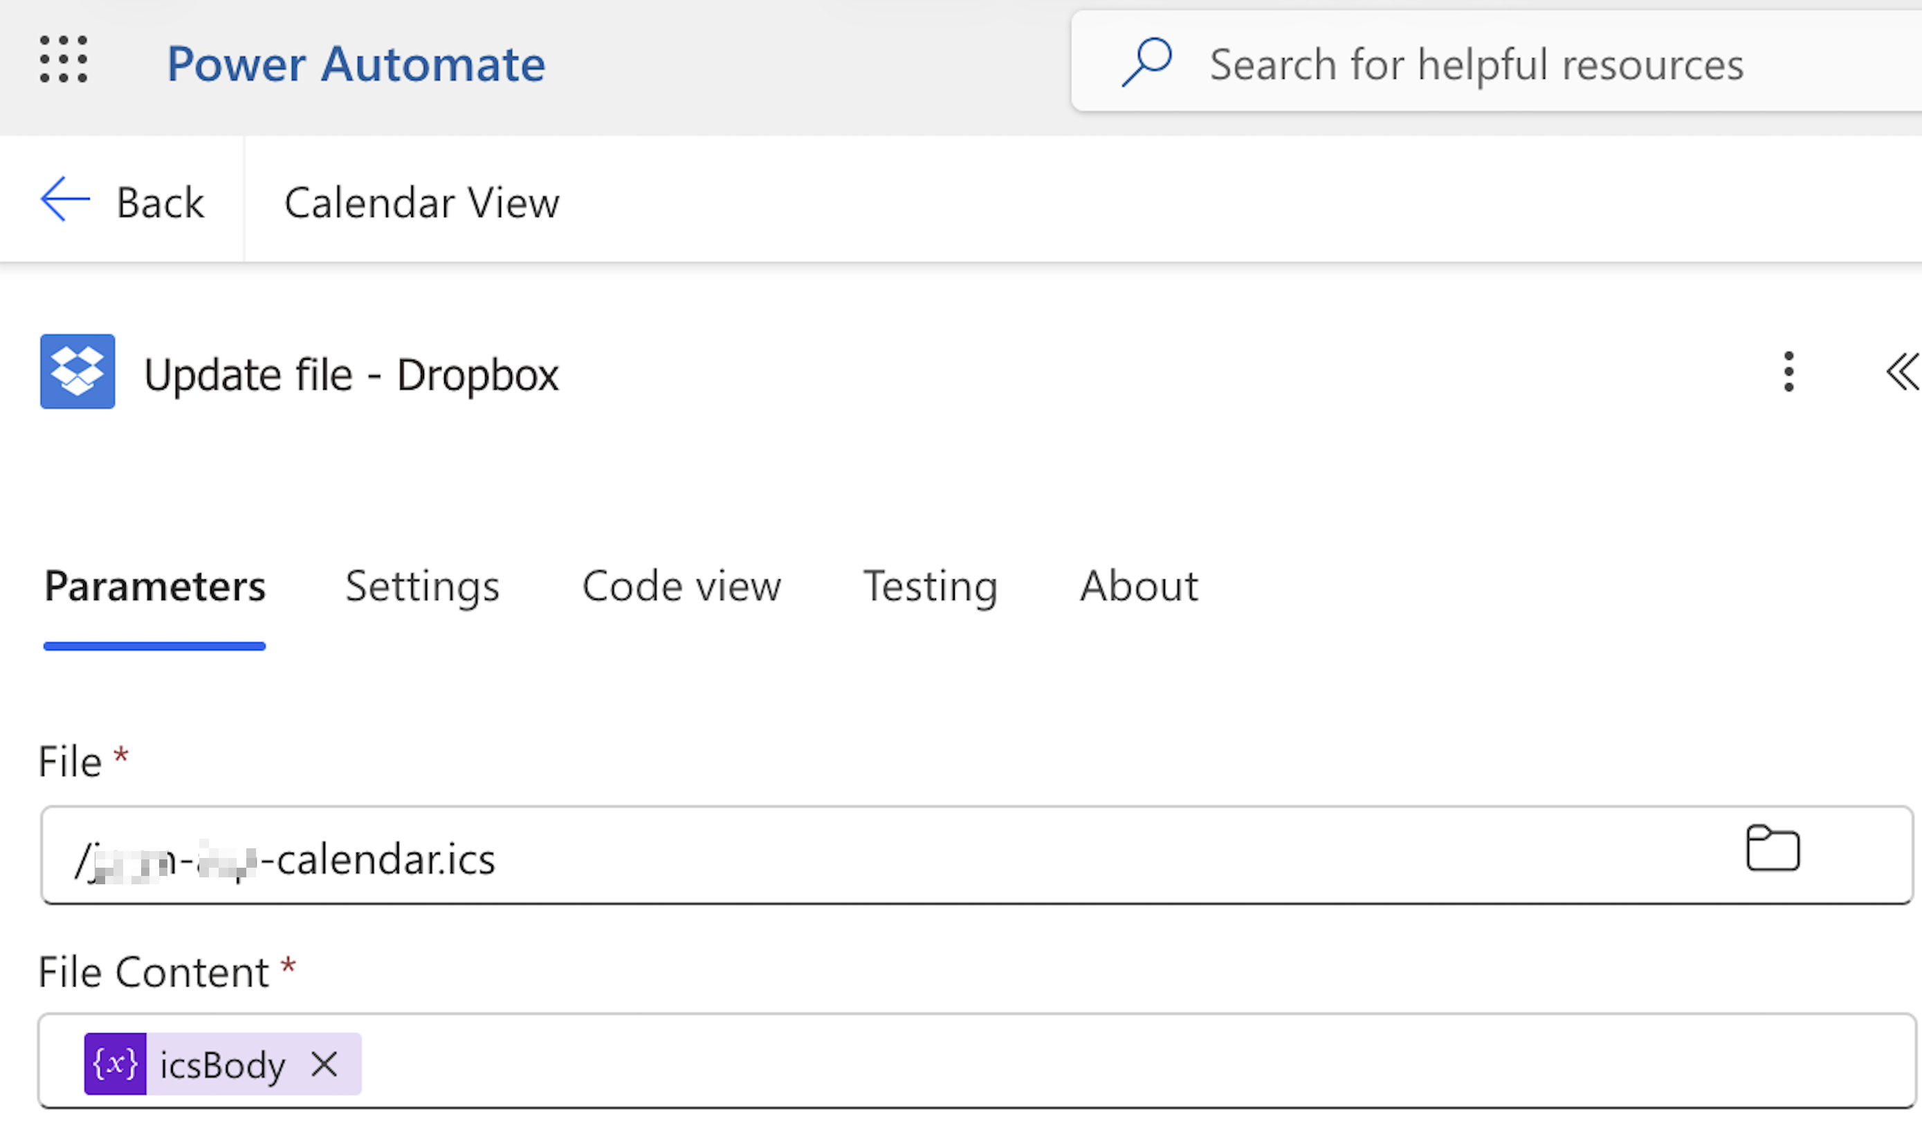Click the blue Back arrow icon
Viewport: 1922px width, 1132px height.
(65, 199)
